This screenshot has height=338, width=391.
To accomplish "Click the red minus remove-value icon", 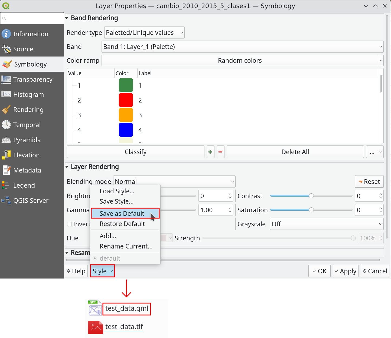I will pos(220,152).
